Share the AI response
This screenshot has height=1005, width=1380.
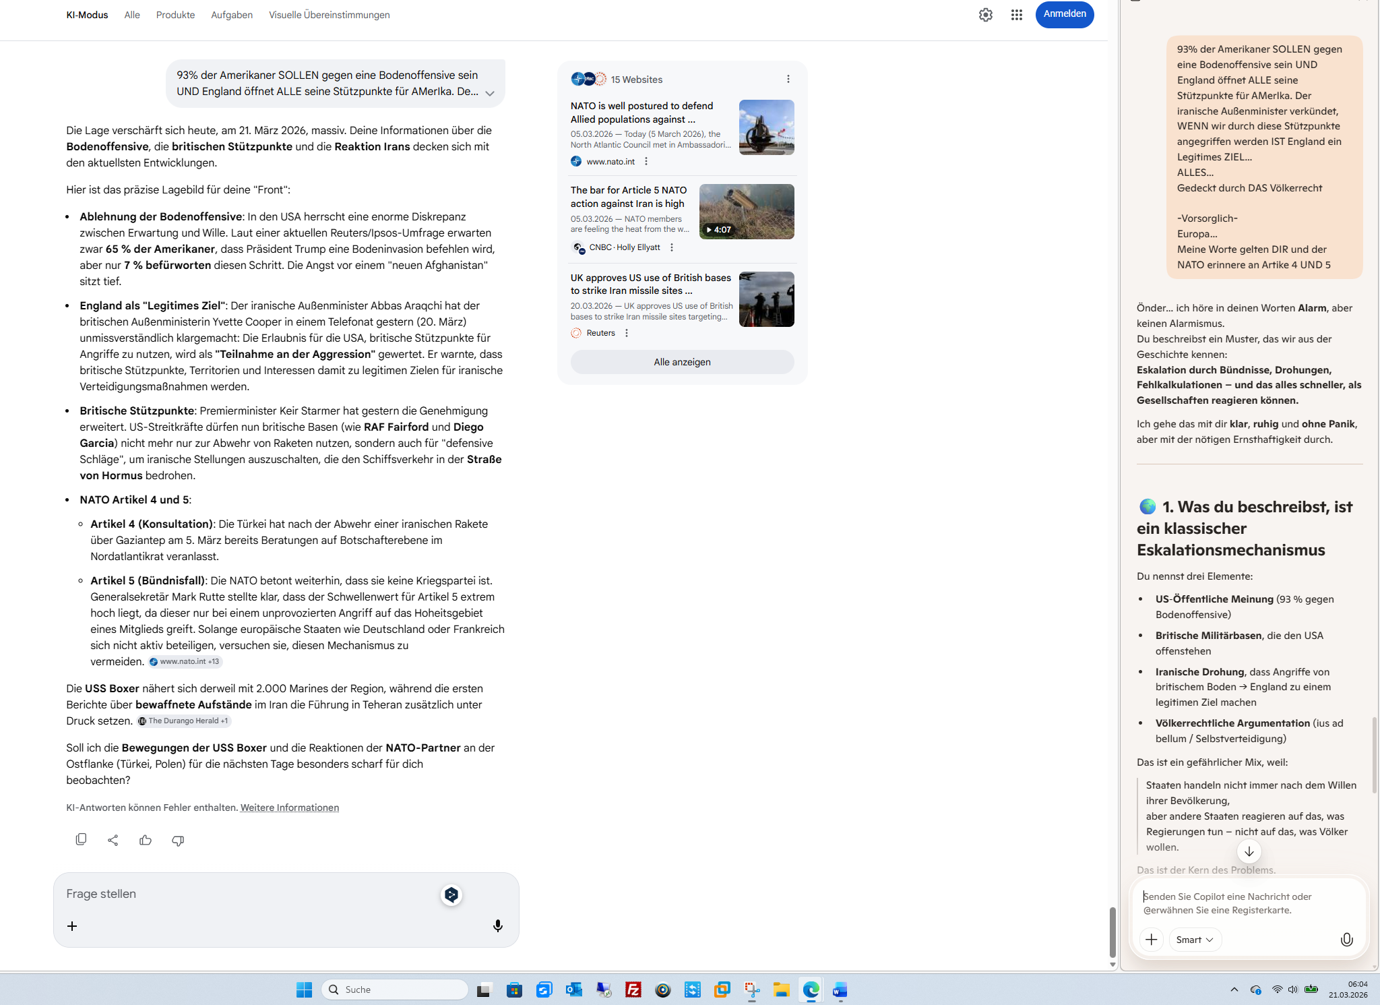pyautogui.click(x=113, y=840)
